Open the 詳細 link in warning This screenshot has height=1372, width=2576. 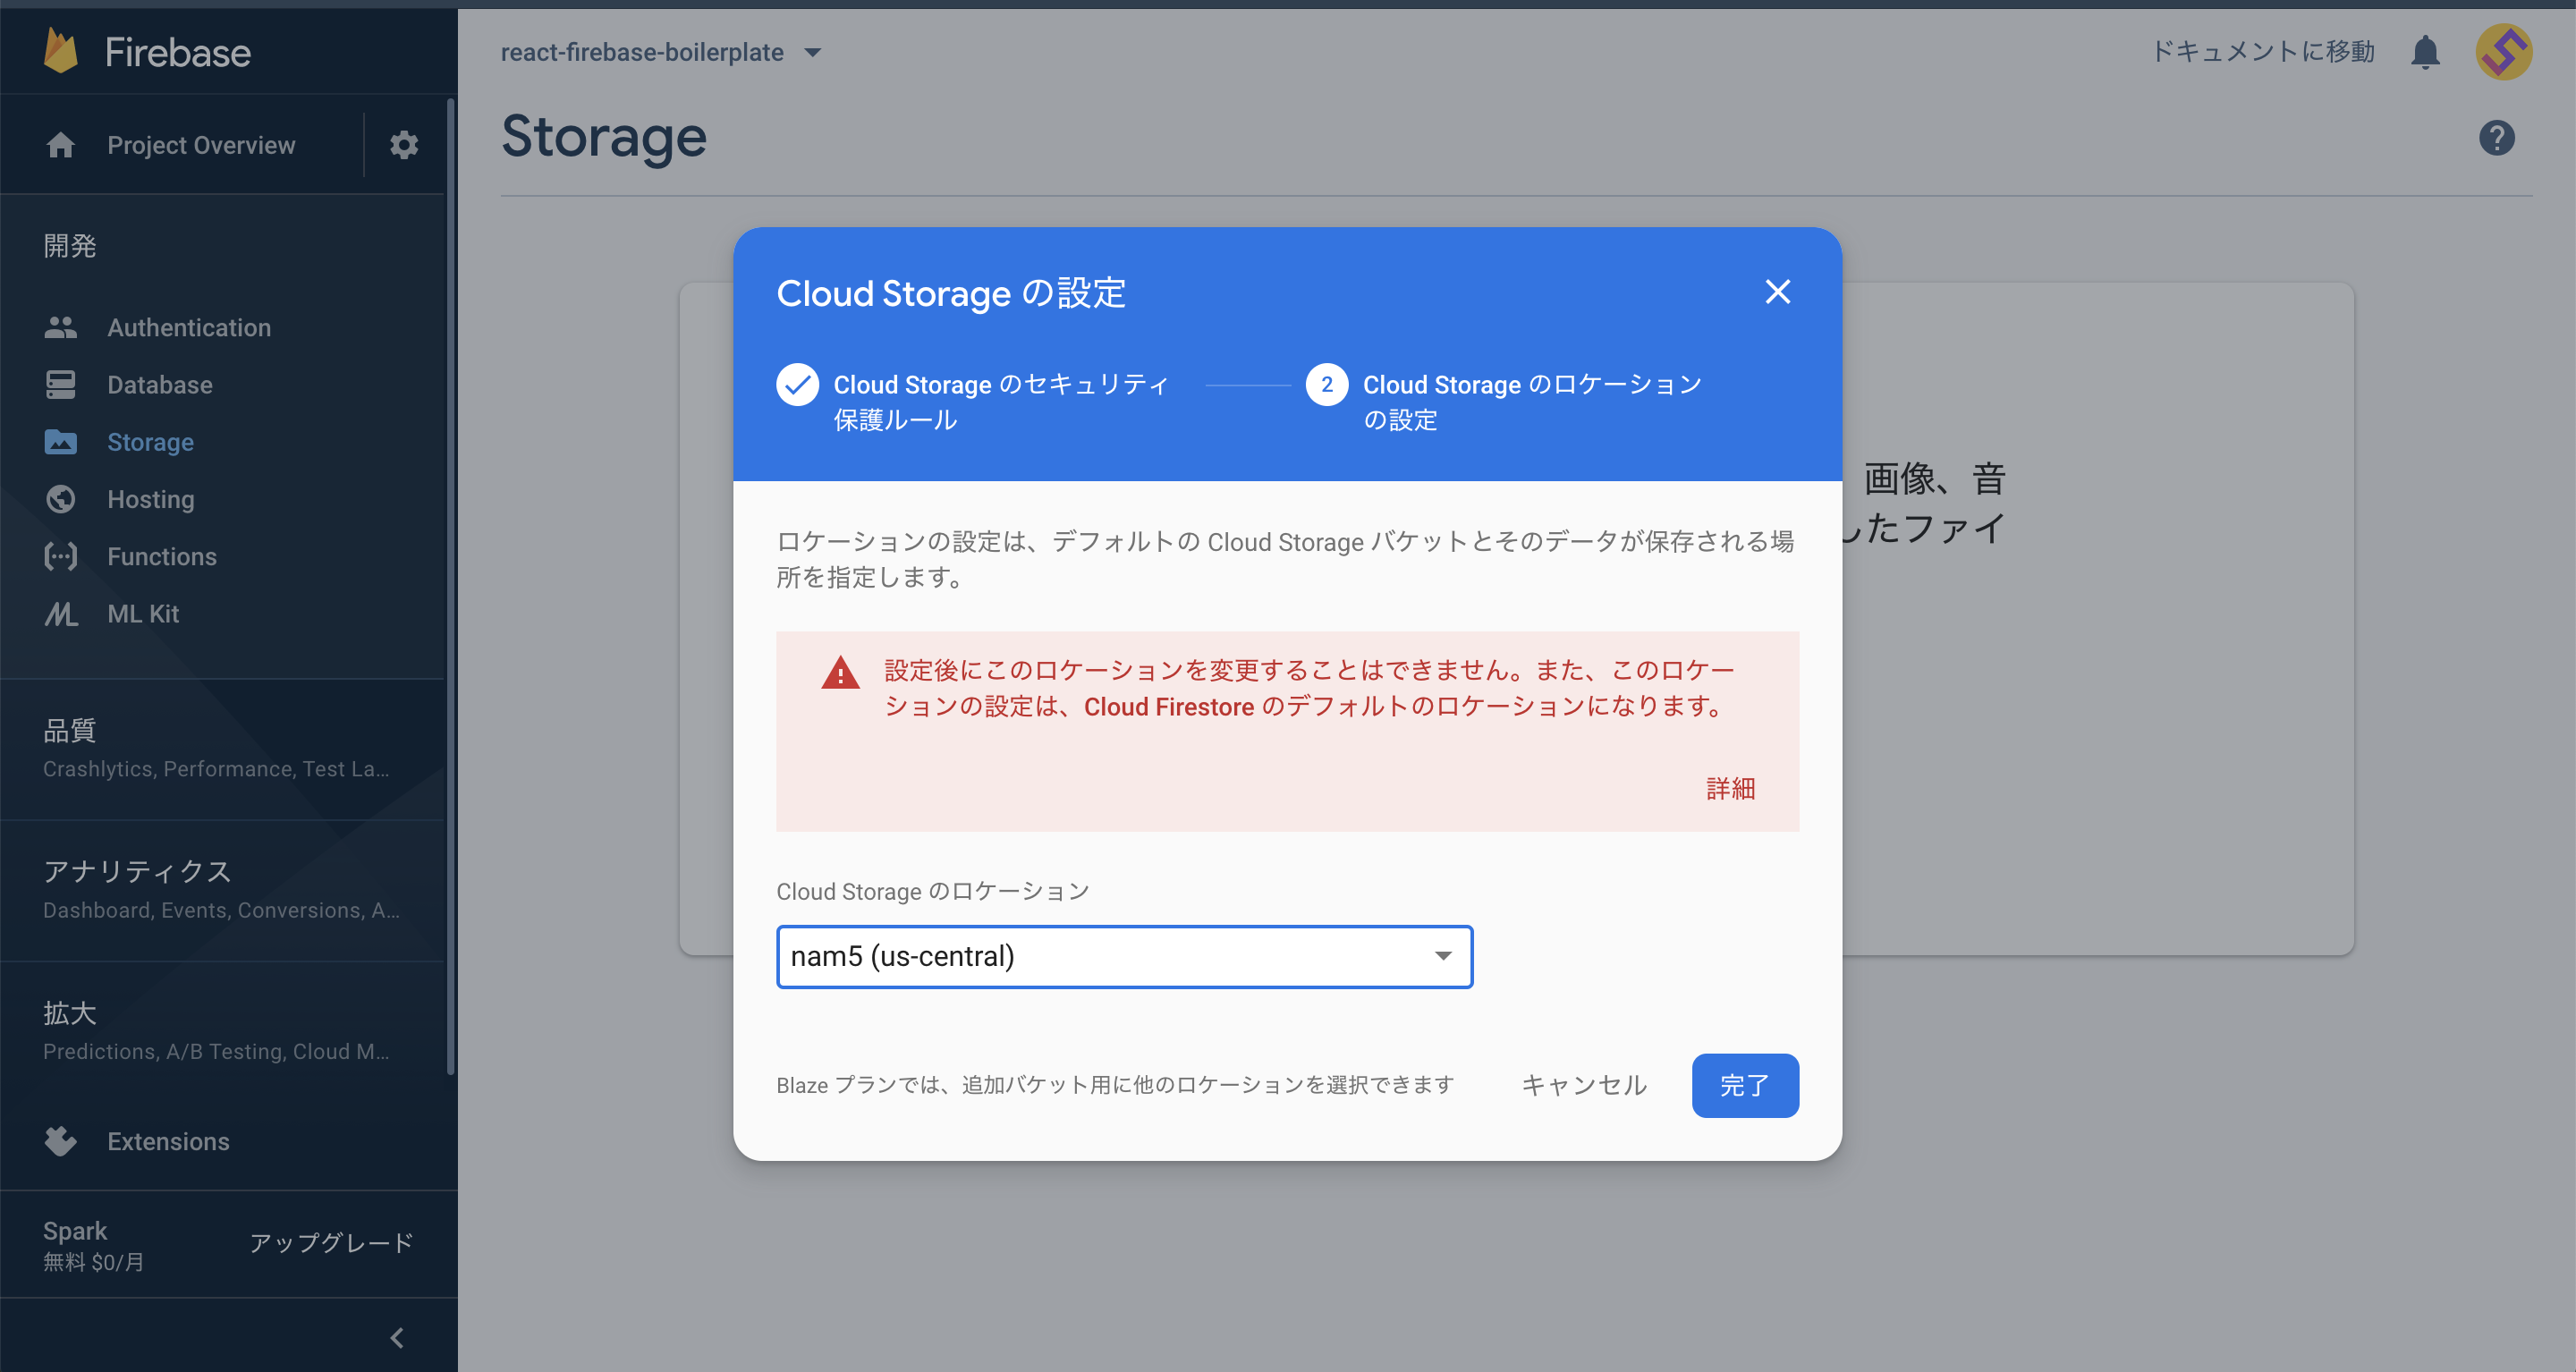point(1730,789)
